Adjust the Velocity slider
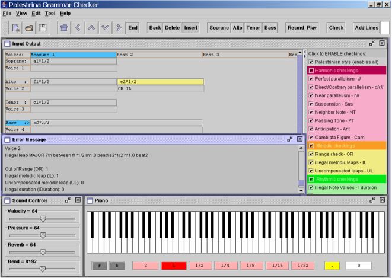 [43, 218]
